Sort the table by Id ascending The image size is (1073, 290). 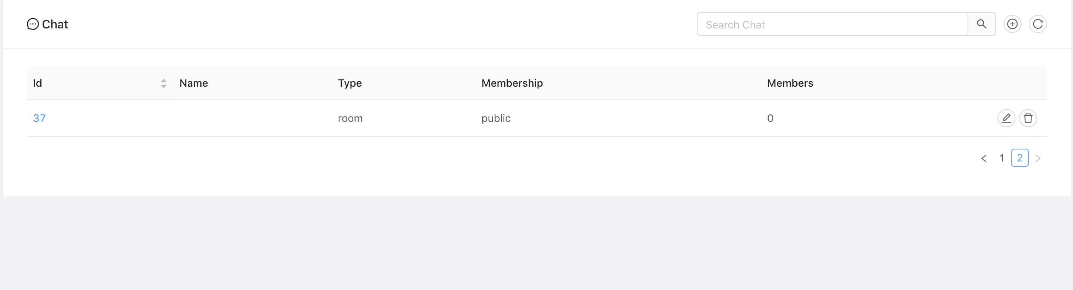pyautogui.click(x=163, y=81)
